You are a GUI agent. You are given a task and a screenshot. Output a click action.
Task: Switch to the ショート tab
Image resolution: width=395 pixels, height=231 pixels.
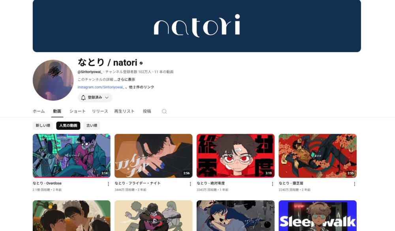coord(77,111)
